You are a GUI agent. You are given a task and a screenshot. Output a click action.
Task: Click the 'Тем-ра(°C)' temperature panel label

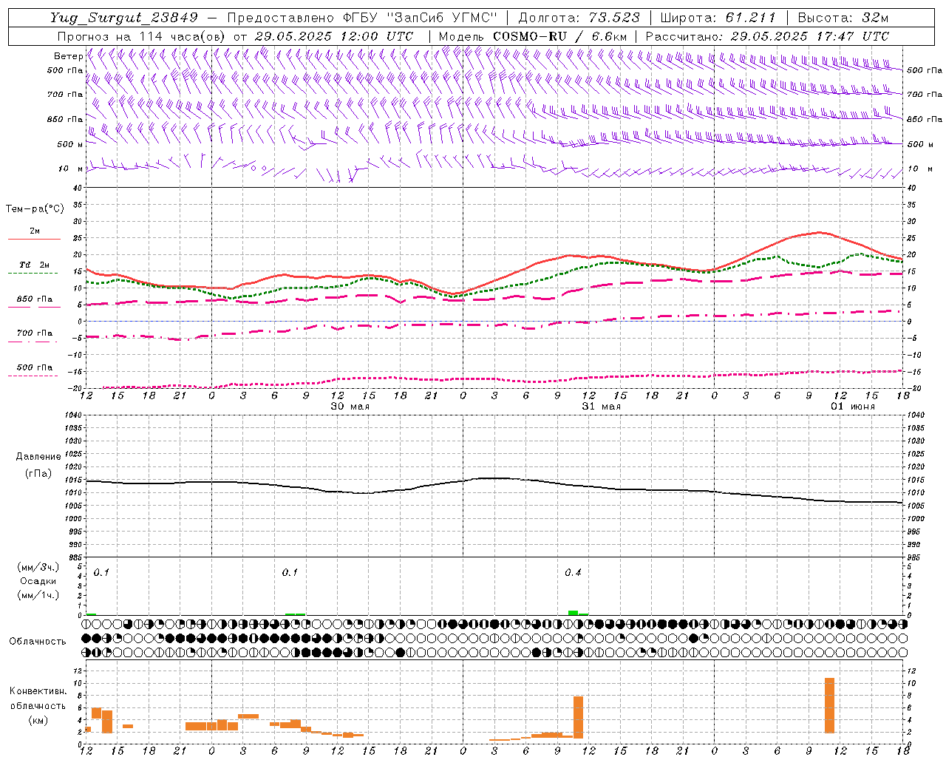pyautogui.click(x=35, y=208)
